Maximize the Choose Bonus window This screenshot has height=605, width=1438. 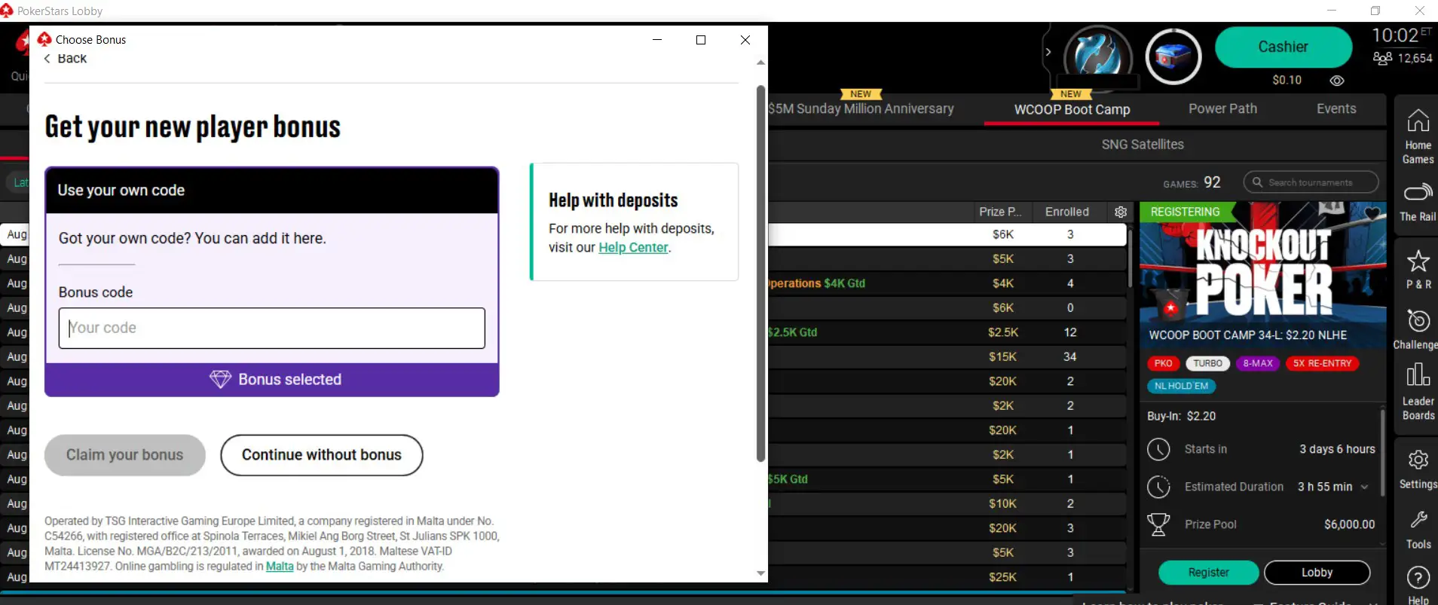point(701,40)
